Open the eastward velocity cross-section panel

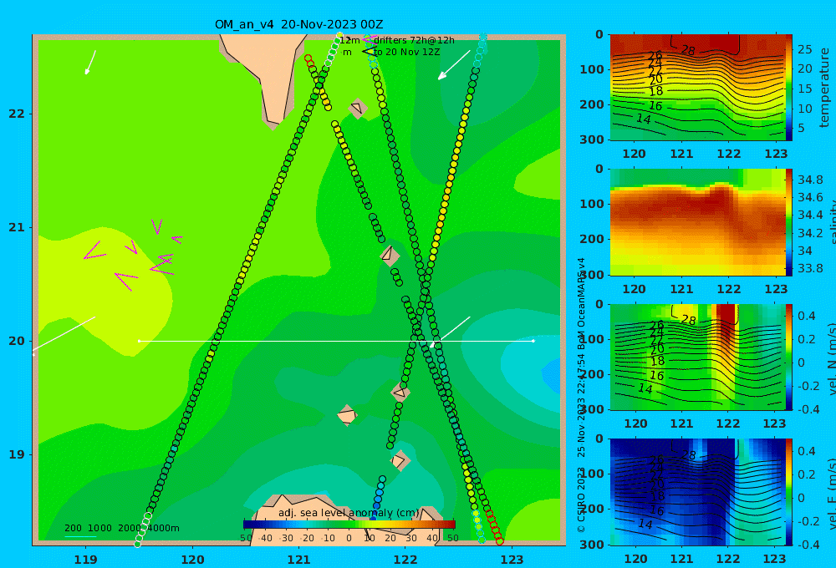(697, 492)
